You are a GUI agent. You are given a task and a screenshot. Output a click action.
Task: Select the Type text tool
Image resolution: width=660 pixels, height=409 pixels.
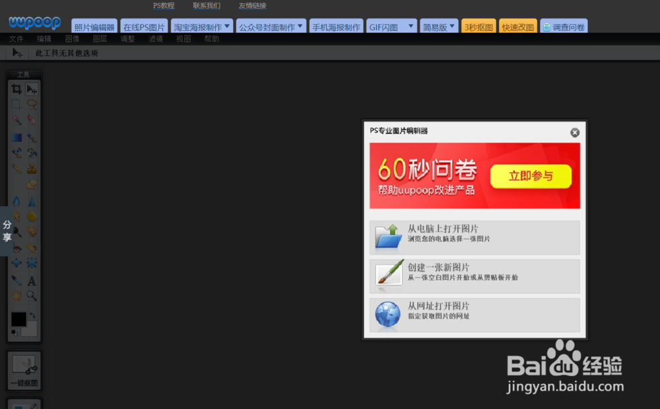[x=32, y=281]
